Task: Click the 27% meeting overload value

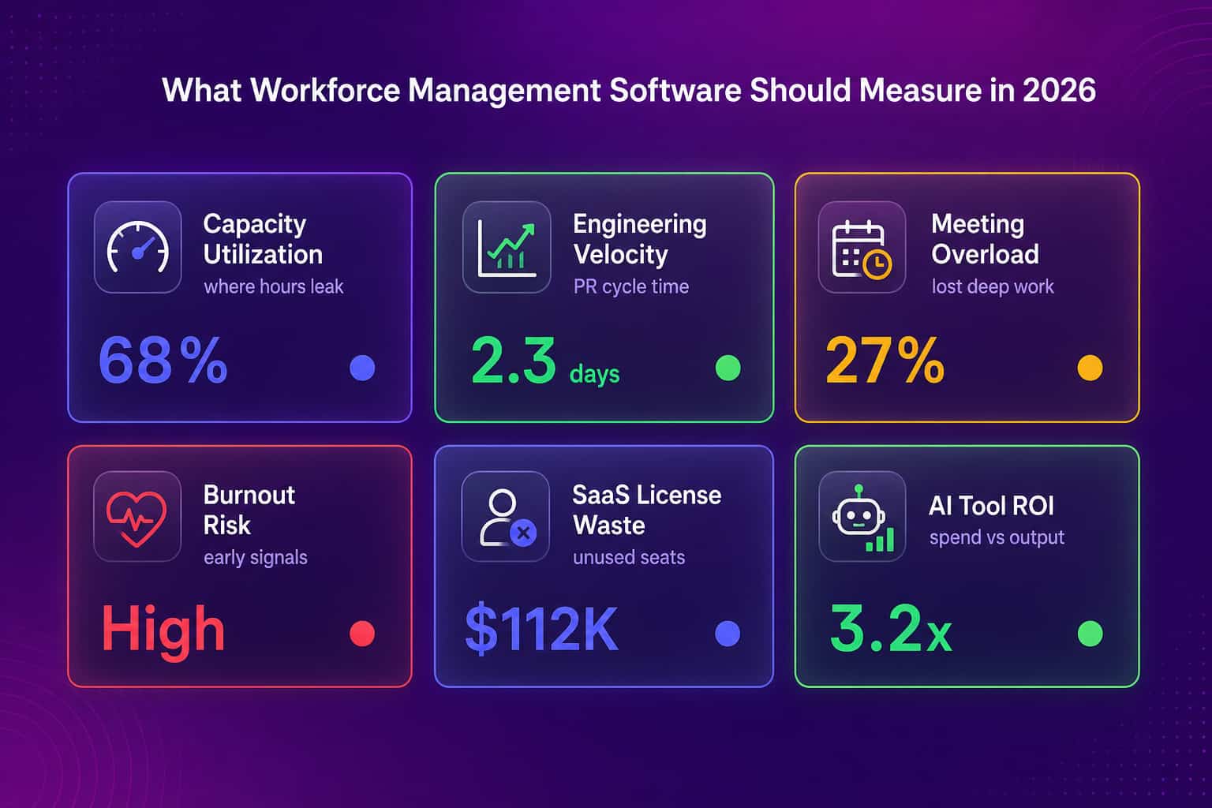Action: pyautogui.click(x=885, y=361)
